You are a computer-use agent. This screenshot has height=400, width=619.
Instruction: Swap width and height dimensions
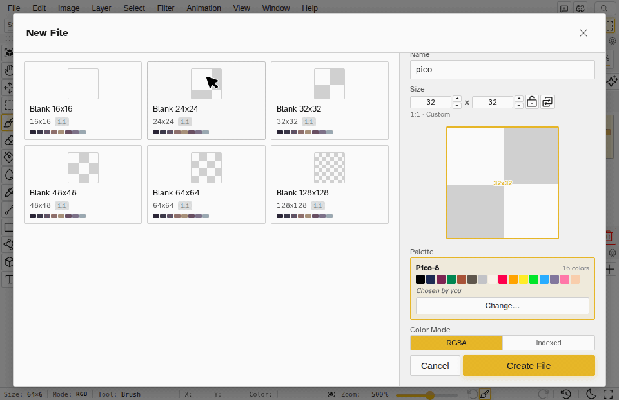pos(547,102)
